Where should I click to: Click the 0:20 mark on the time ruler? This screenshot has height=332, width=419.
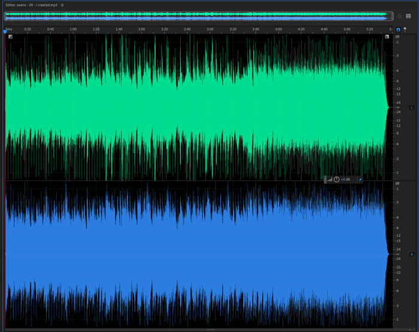(x=28, y=29)
